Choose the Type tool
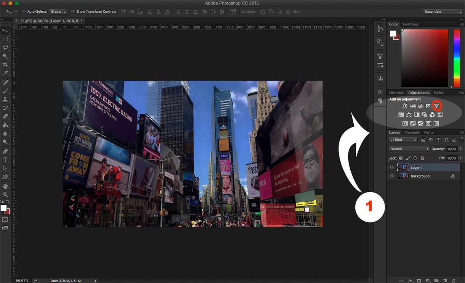465x283 pixels. point(5,160)
